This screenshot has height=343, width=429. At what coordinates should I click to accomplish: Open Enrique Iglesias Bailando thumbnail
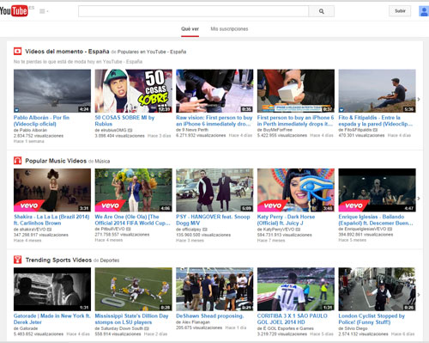[378, 190]
